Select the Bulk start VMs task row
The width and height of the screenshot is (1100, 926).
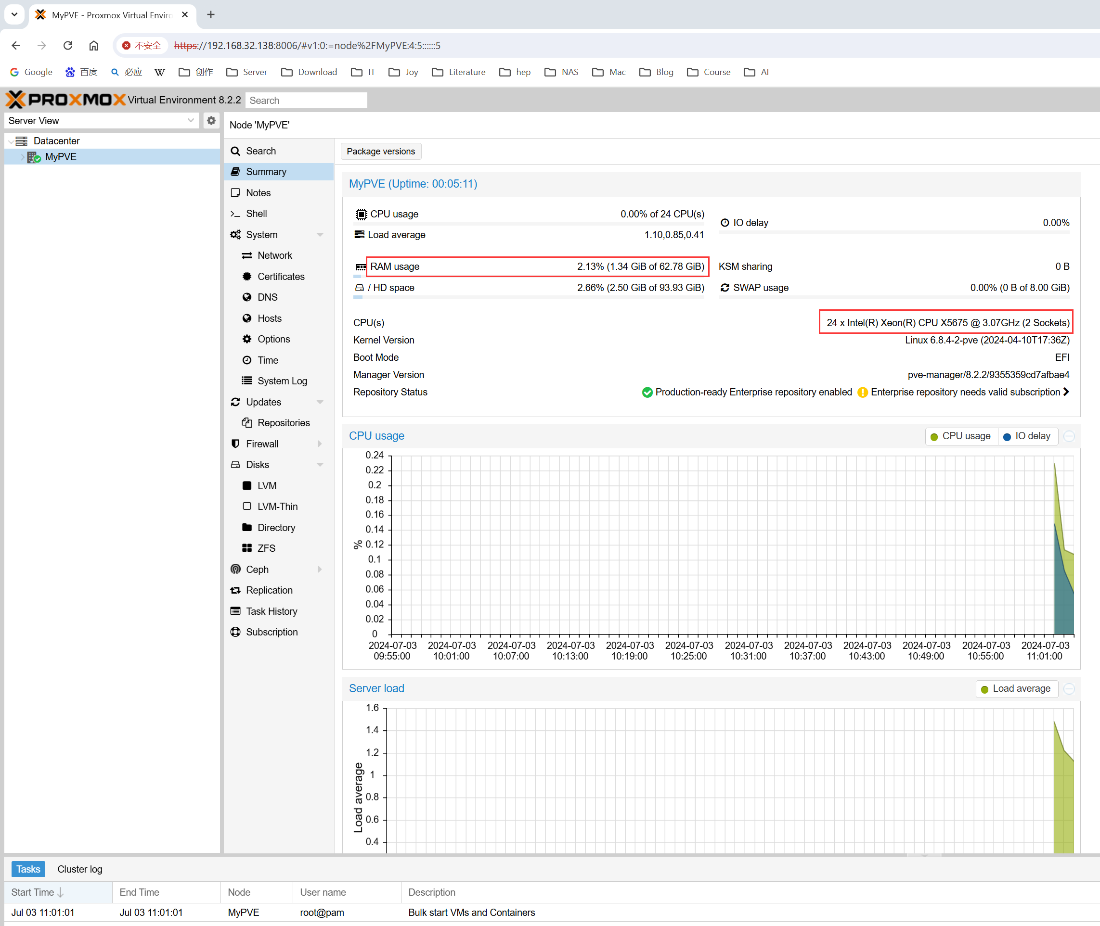click(x=552, y=913)
